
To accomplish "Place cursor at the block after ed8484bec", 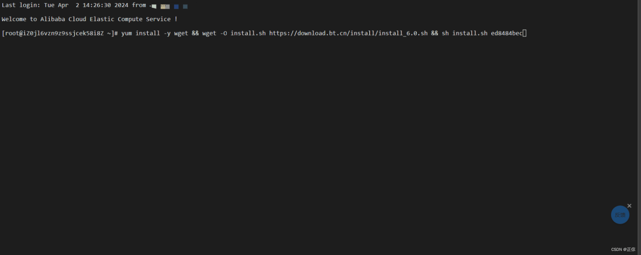I will [x=524, y=33].
